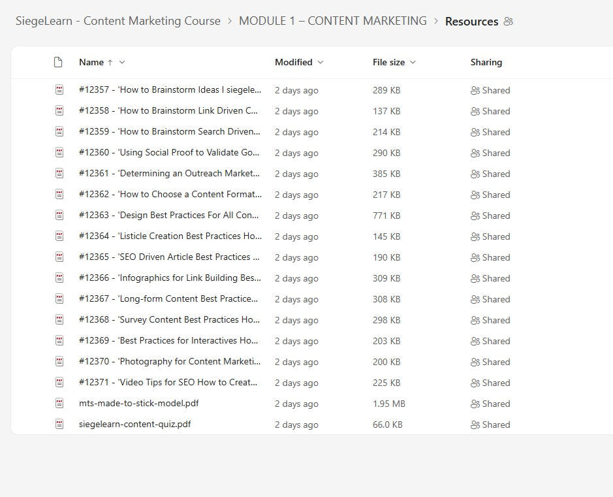Open file #12365 SEO Driven Article Best Practices
This screenshot has width=613, height=497.
click(169, 257)
